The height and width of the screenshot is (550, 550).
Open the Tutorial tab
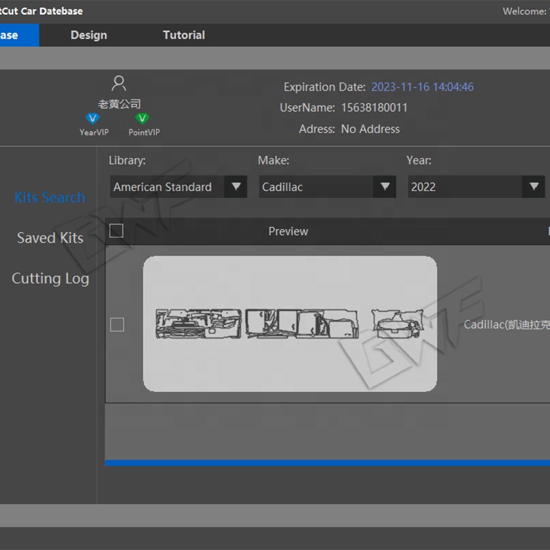(184, 35)
